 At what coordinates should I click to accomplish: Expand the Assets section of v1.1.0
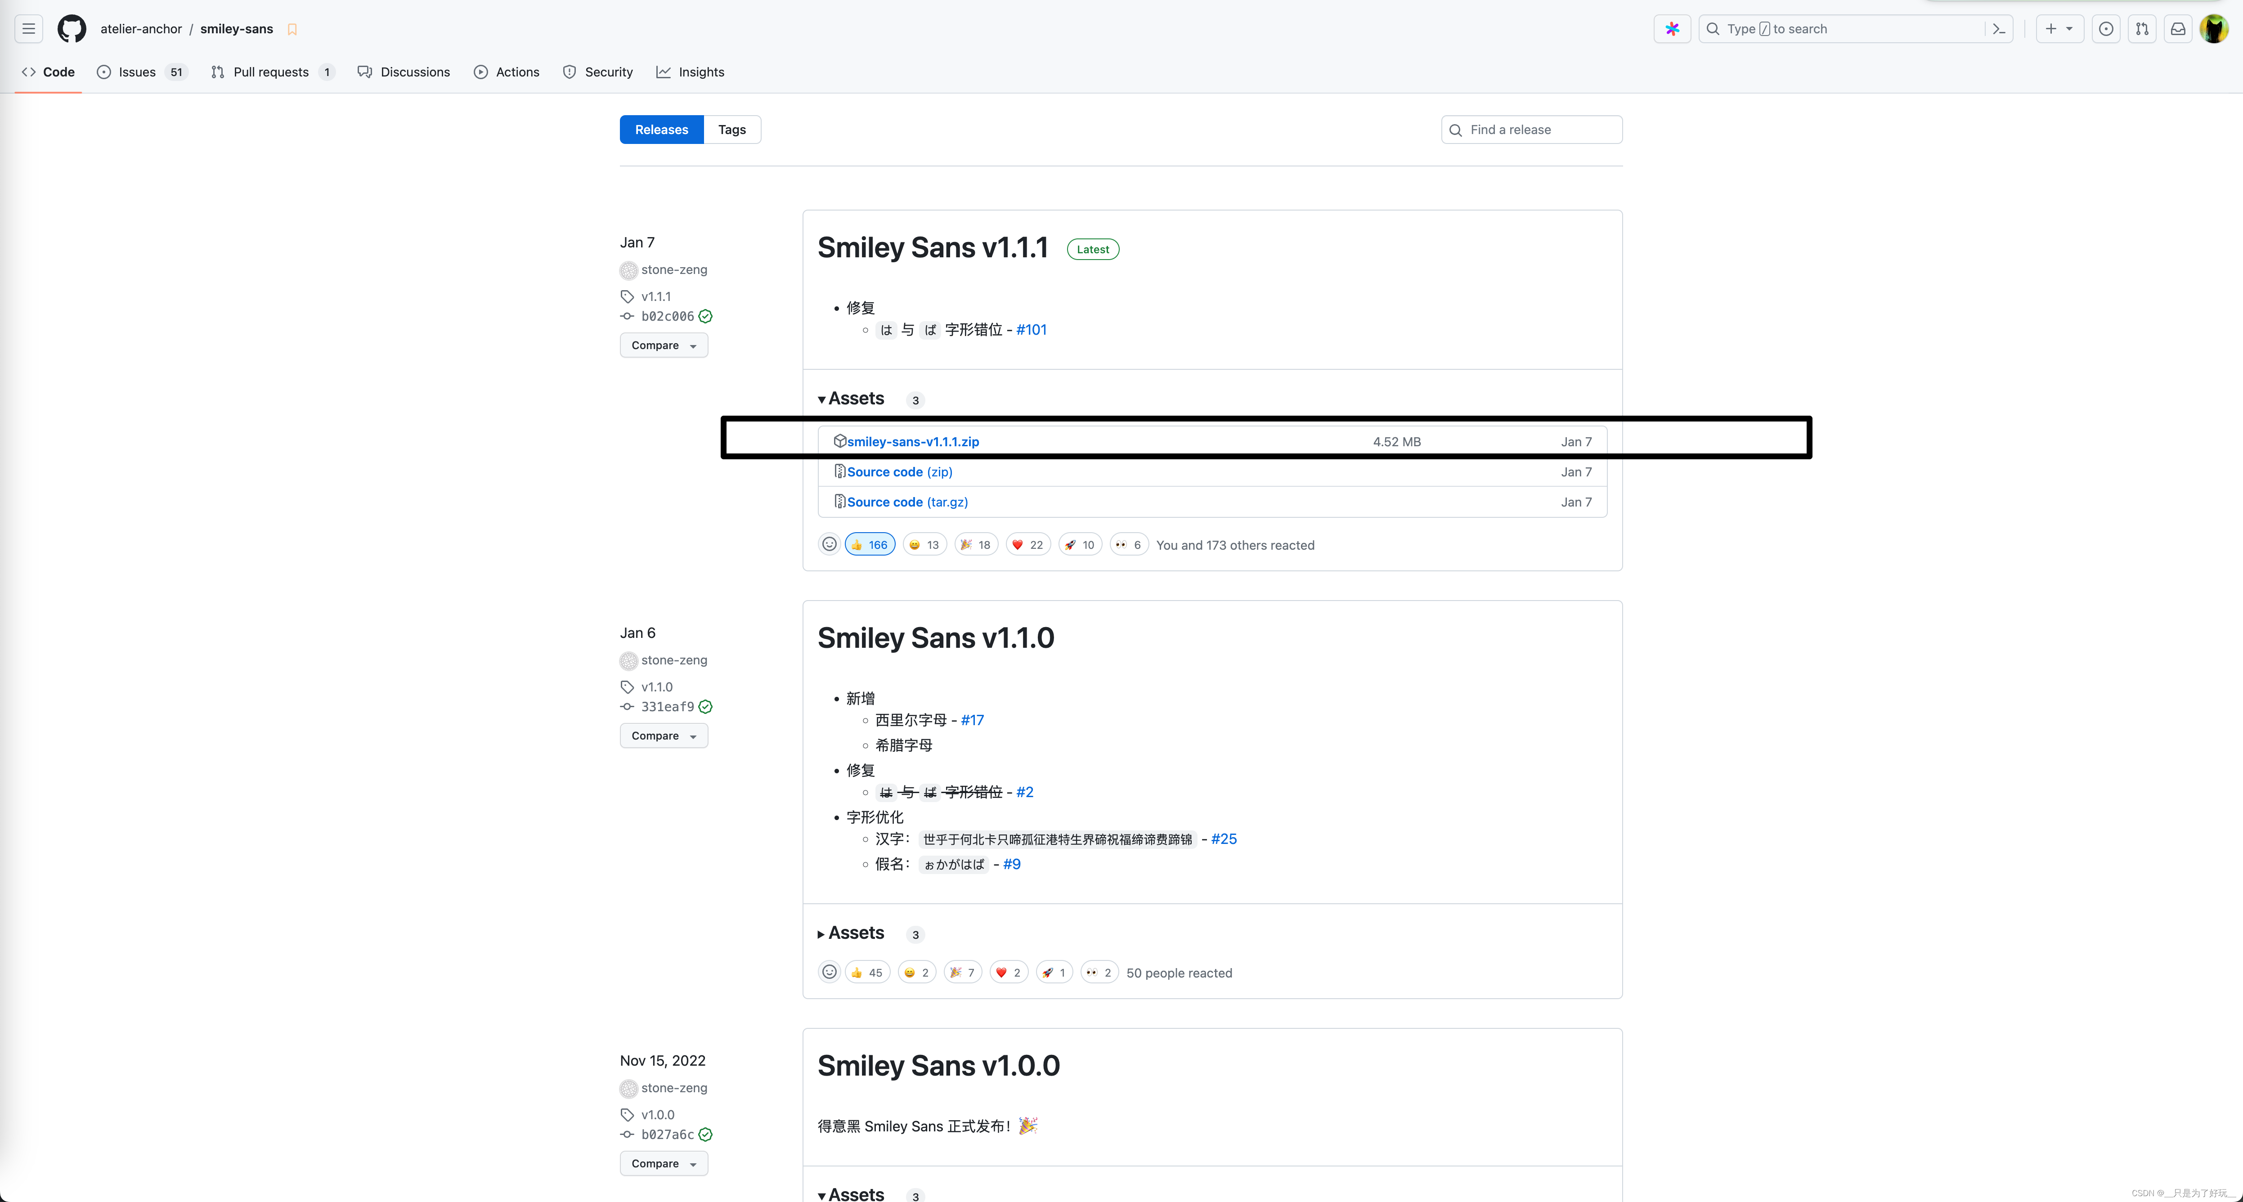pos(851,933)
